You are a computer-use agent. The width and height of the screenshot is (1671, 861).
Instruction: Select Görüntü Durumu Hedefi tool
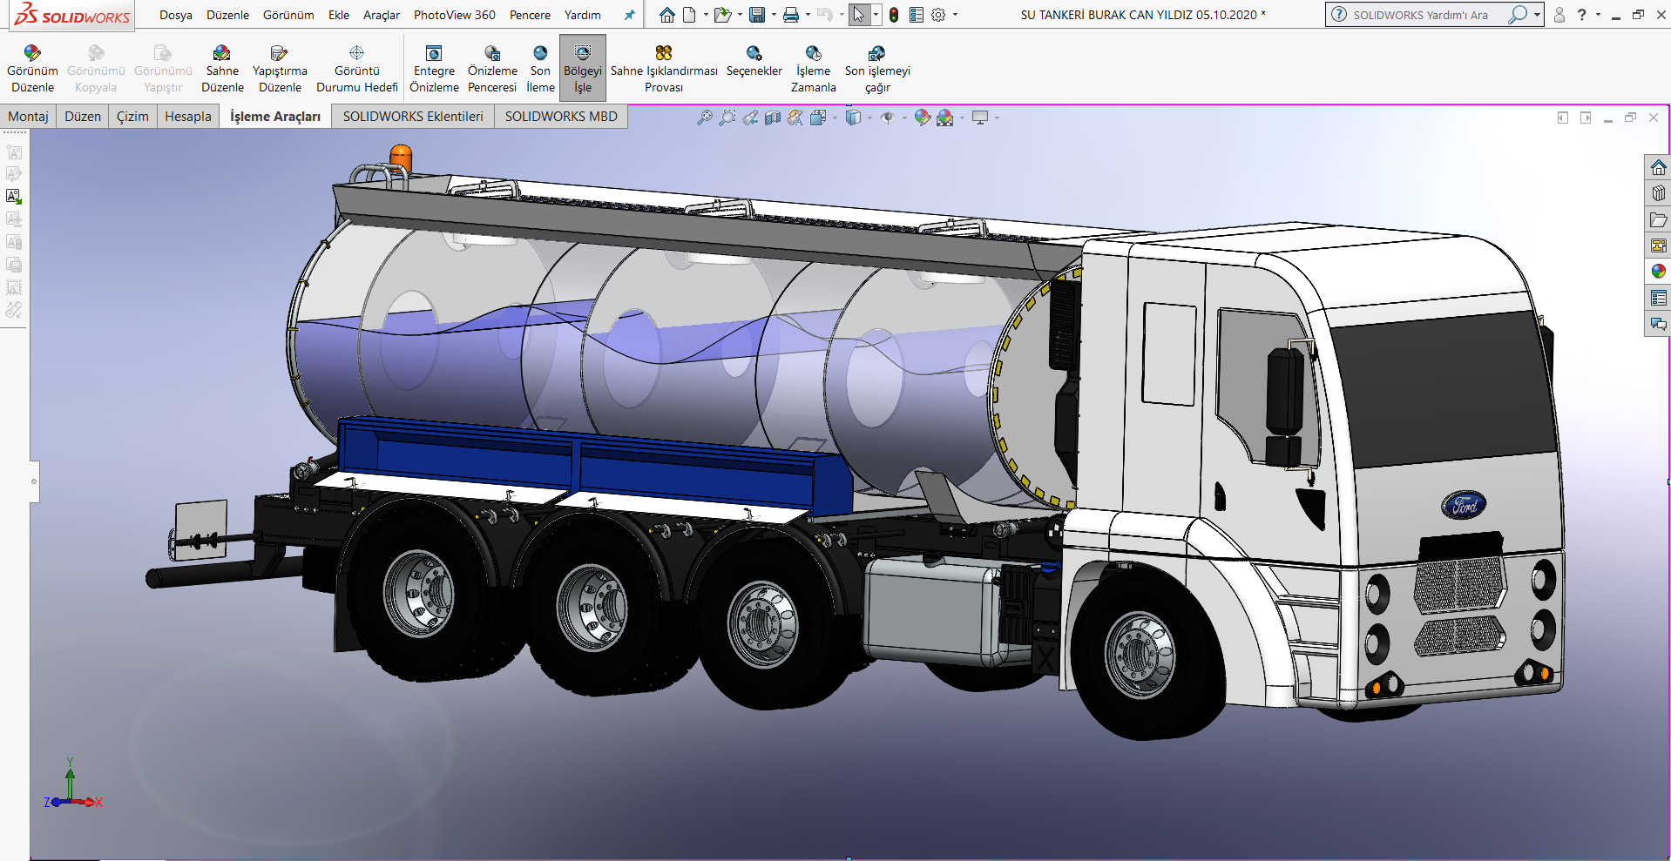point(357,69)
